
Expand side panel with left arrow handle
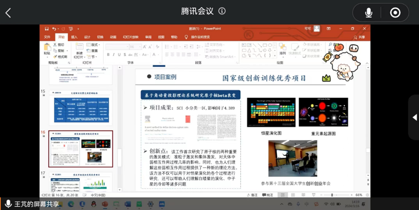click(414, 117)
